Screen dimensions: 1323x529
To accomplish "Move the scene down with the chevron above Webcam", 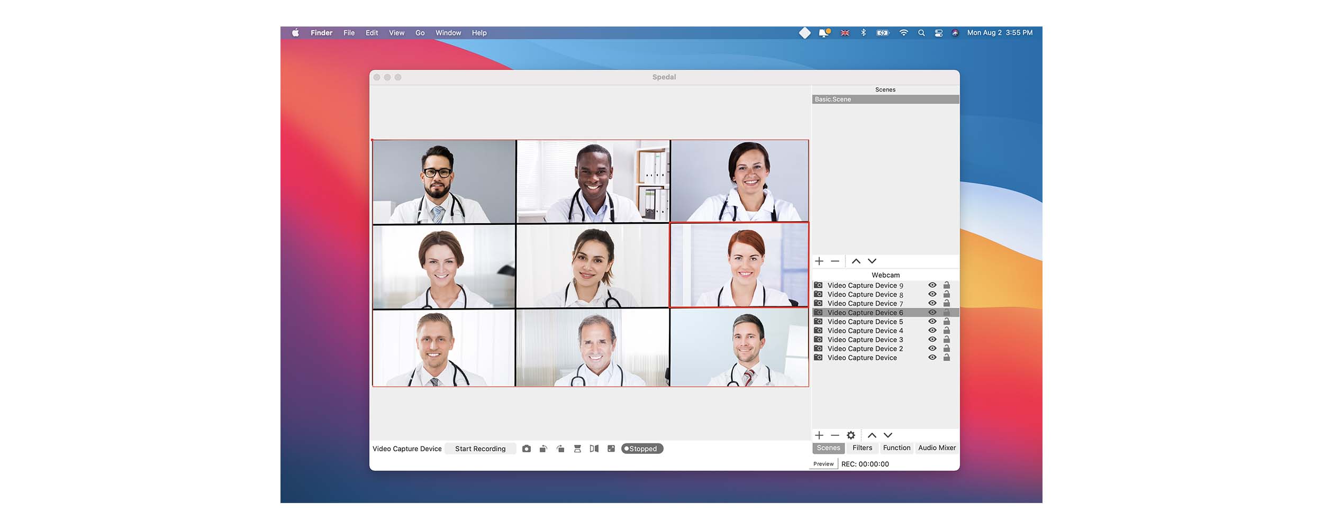I will point(872,261).
